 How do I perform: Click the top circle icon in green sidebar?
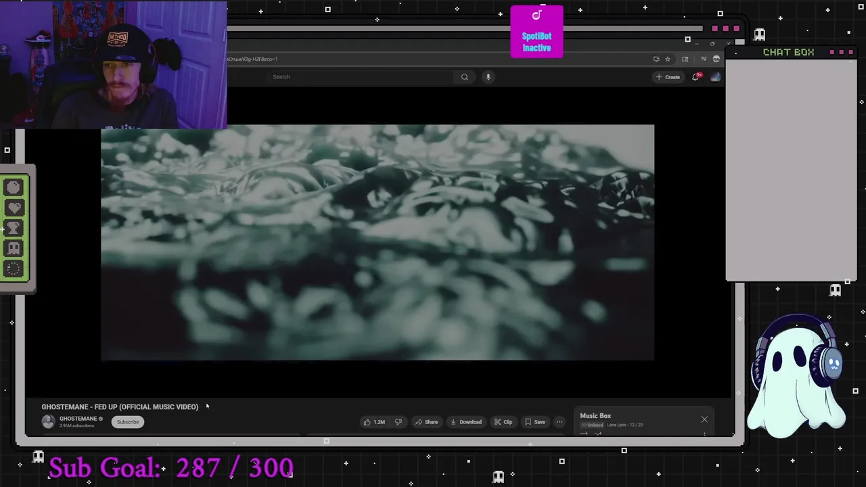(x=14, y=187)
